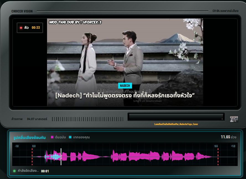Click the กำลังอัดเสียง... recording status text

28,171
